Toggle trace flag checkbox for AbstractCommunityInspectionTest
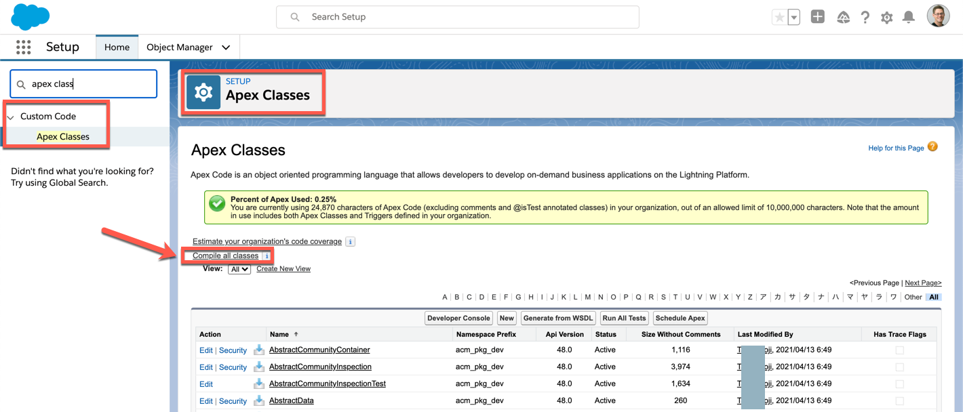The width and height of the screenshot is (963, 412). (899, 384)
